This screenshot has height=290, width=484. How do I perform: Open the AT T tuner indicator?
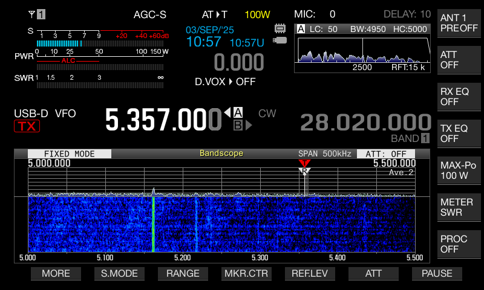tap(215, 14)
